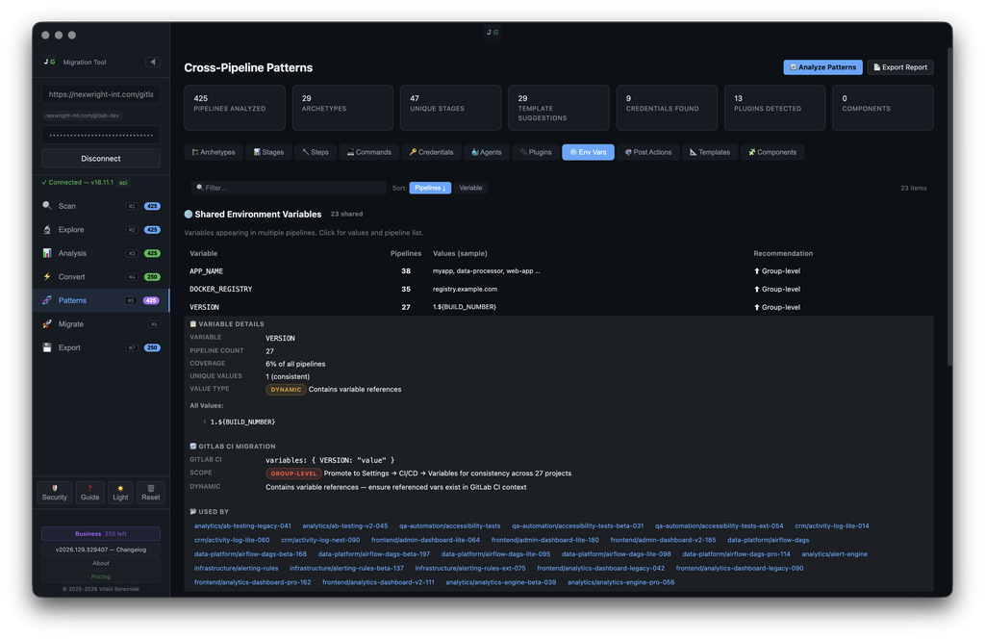Open the Security shield button

[x=55, y=492]
